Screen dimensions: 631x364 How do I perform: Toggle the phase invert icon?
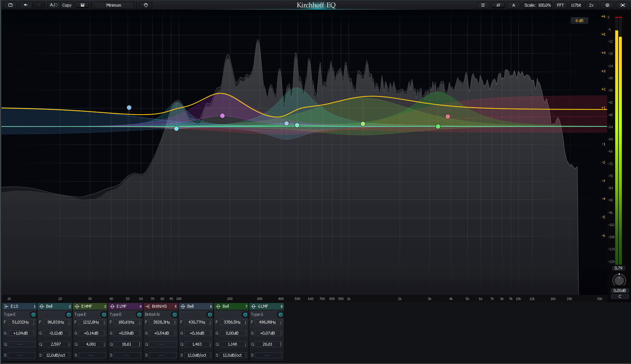[x=498, y=5]
